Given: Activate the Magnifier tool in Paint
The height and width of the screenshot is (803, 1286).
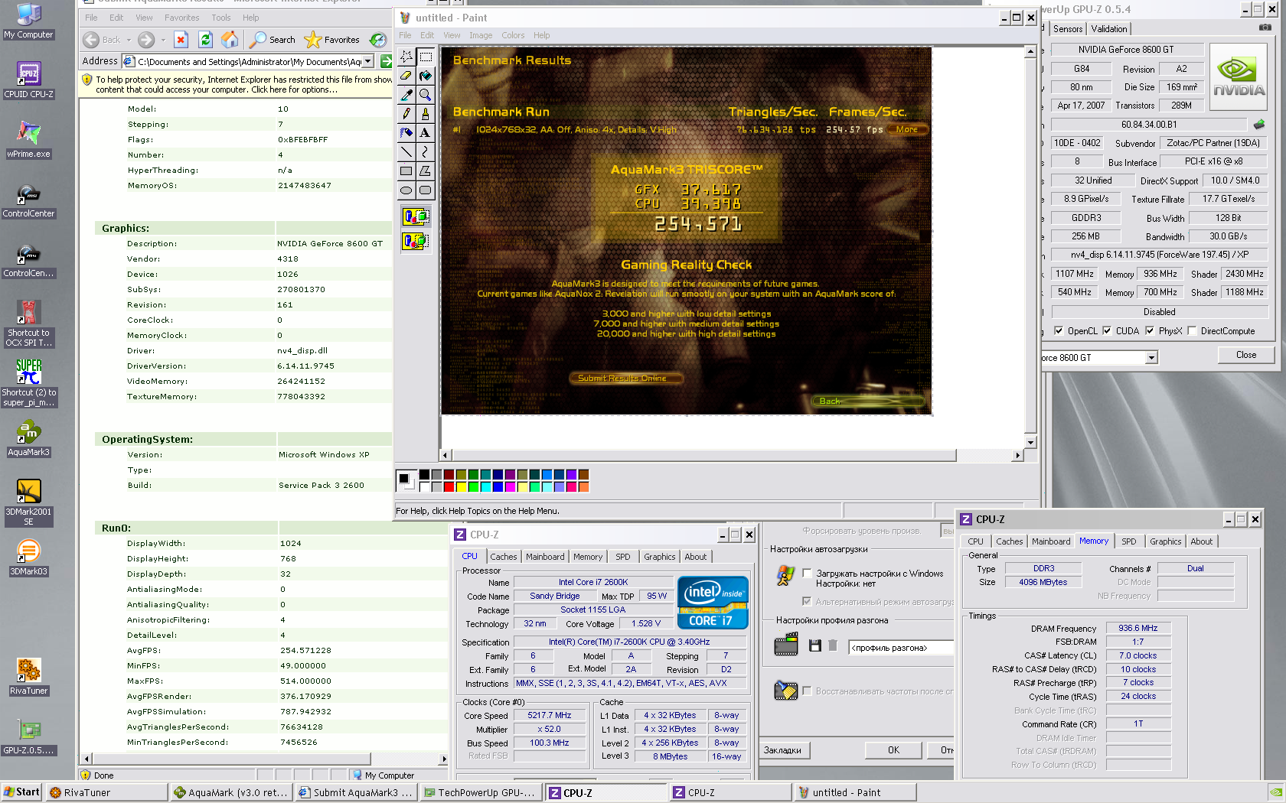Looking at the screenshot, I should pyautogui.click(x=426, y=95).
